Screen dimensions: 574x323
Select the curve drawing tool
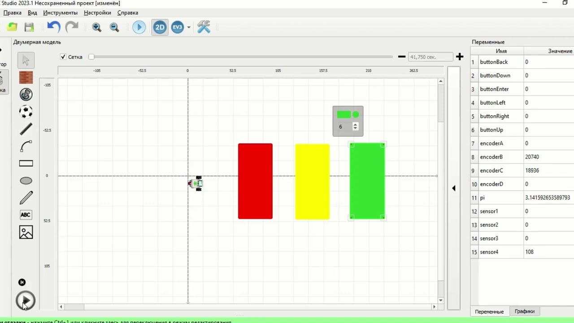point(26,146)
